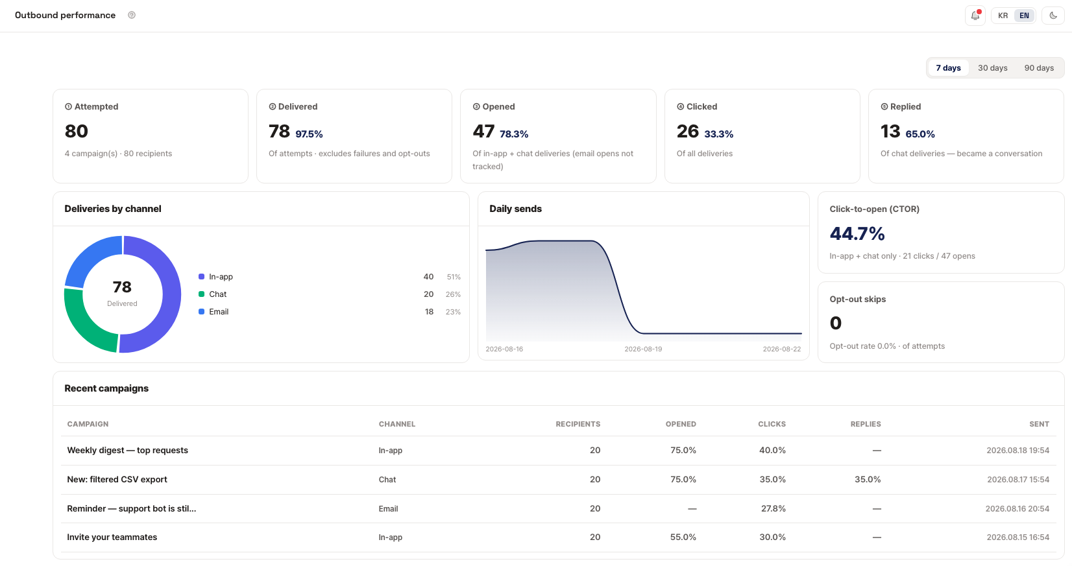The height and width of the screenshot is (566, 1072).
Task: Click the Opened card icon
Action: coord(476,106)
